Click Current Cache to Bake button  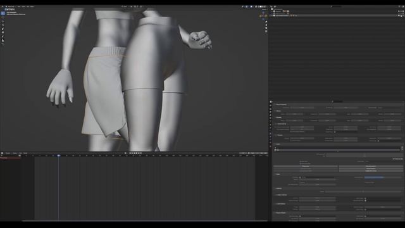pos(306,171)
